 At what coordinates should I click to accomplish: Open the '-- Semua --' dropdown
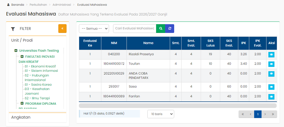point(94,29)
